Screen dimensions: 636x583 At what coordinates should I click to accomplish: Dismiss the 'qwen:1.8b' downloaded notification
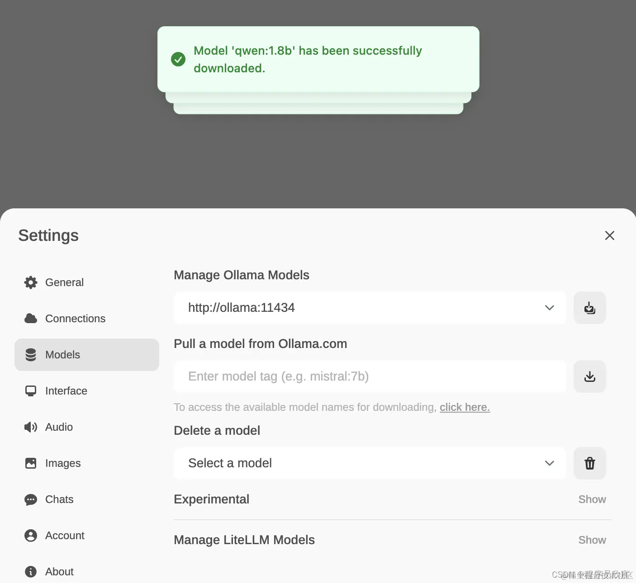(x=318, y=59)
